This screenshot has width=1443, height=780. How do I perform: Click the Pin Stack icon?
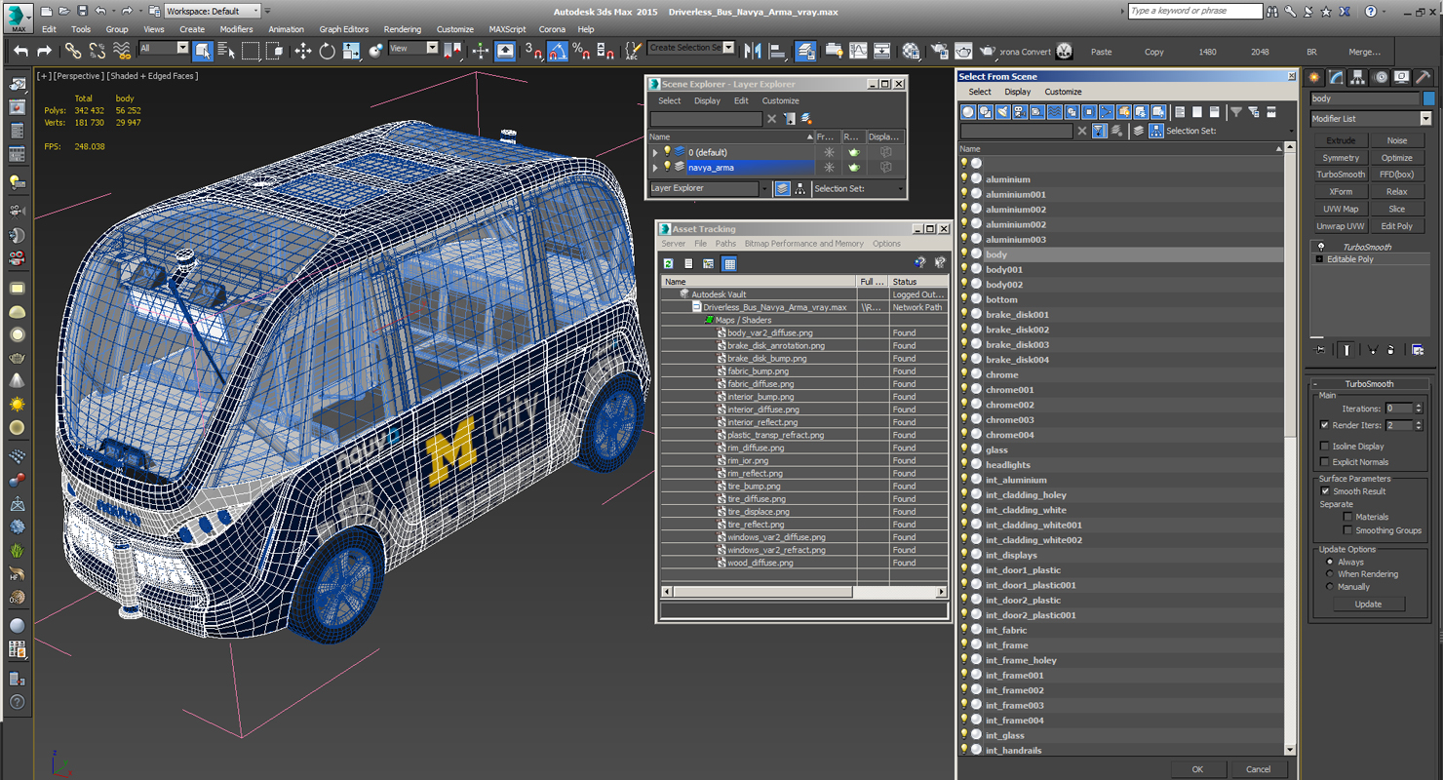(1319, 349)
